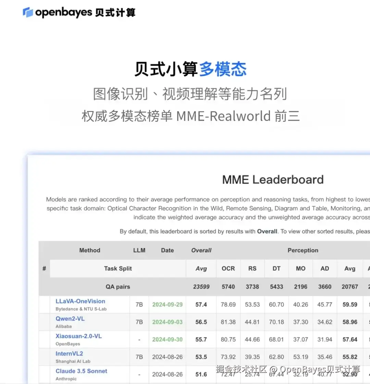
Task: Click the OpenBayes logo icon
Action: point(28,12)
